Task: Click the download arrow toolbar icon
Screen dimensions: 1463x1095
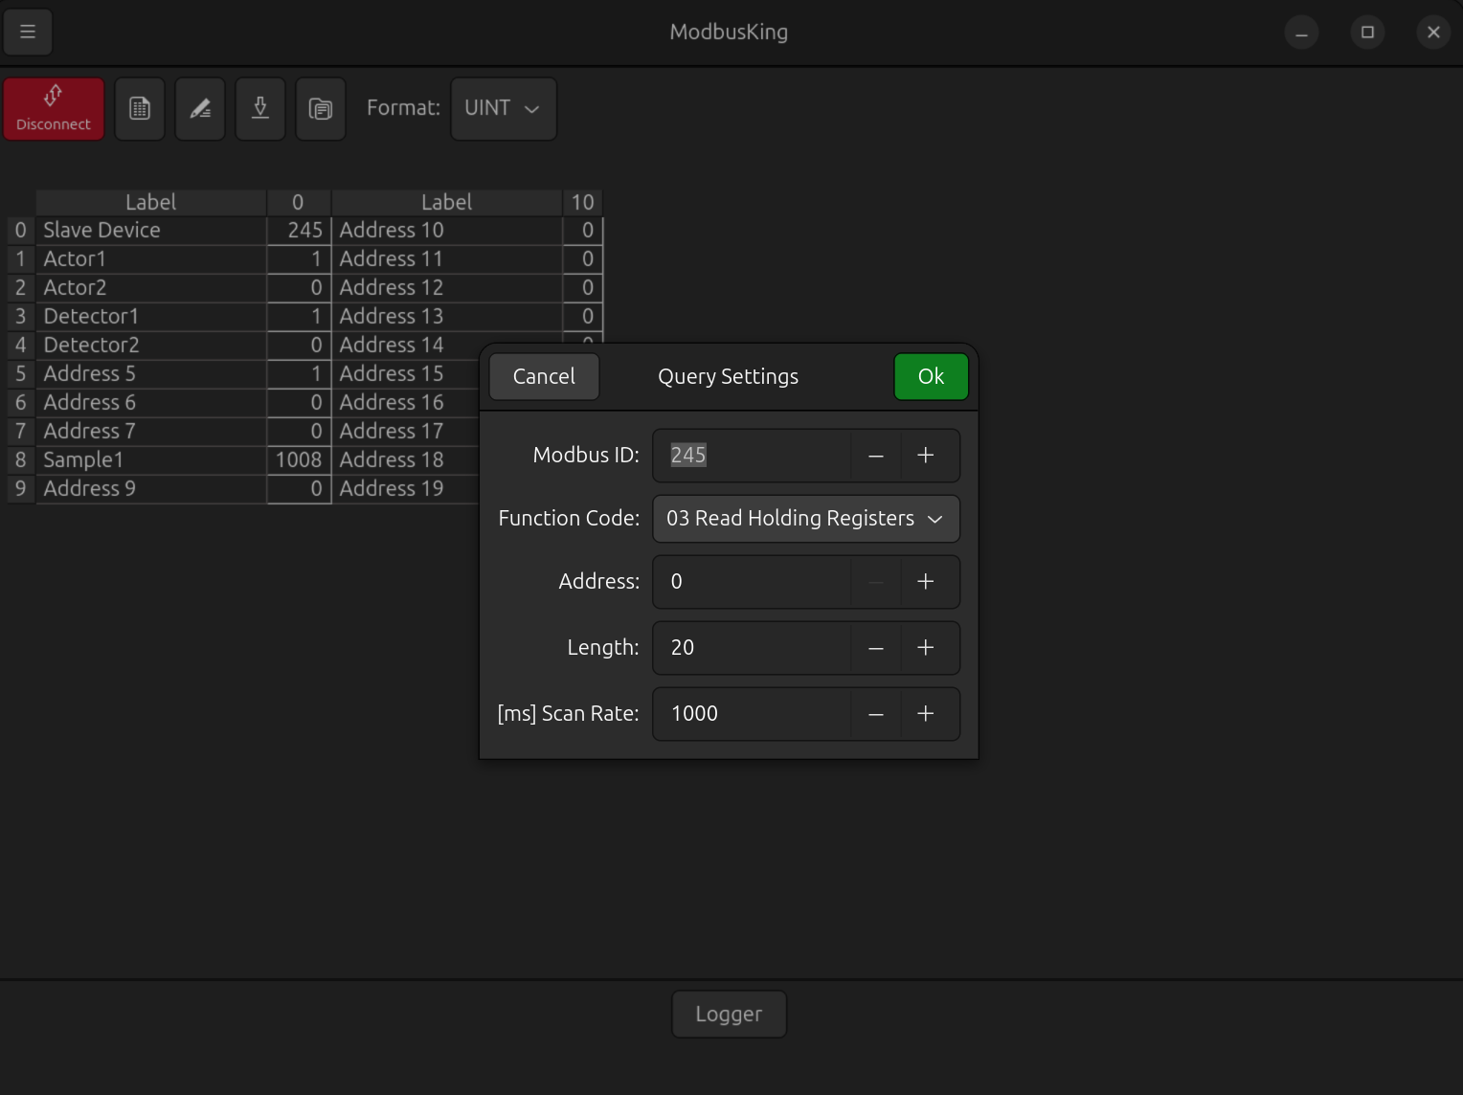Action: coord(260,109)
